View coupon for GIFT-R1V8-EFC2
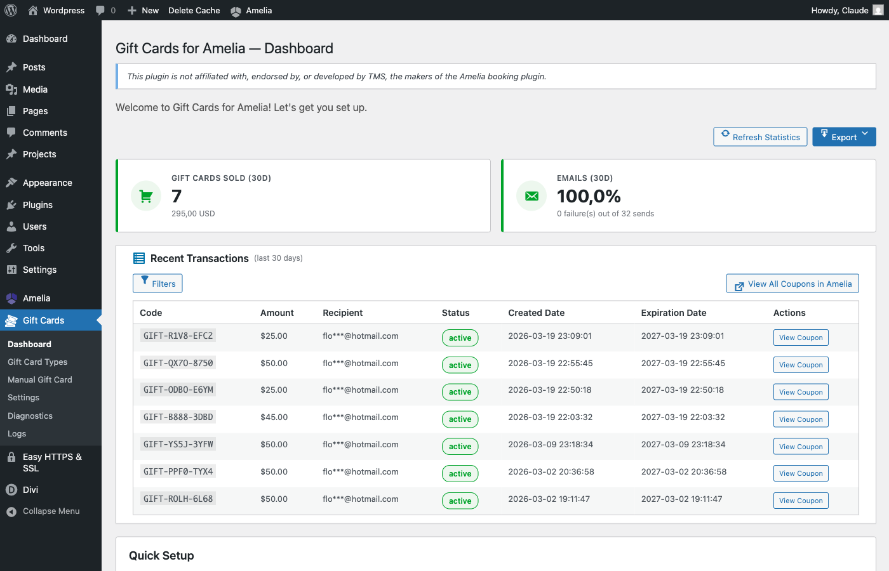This screenshot has height=571, width=889. tap(801, 338)
